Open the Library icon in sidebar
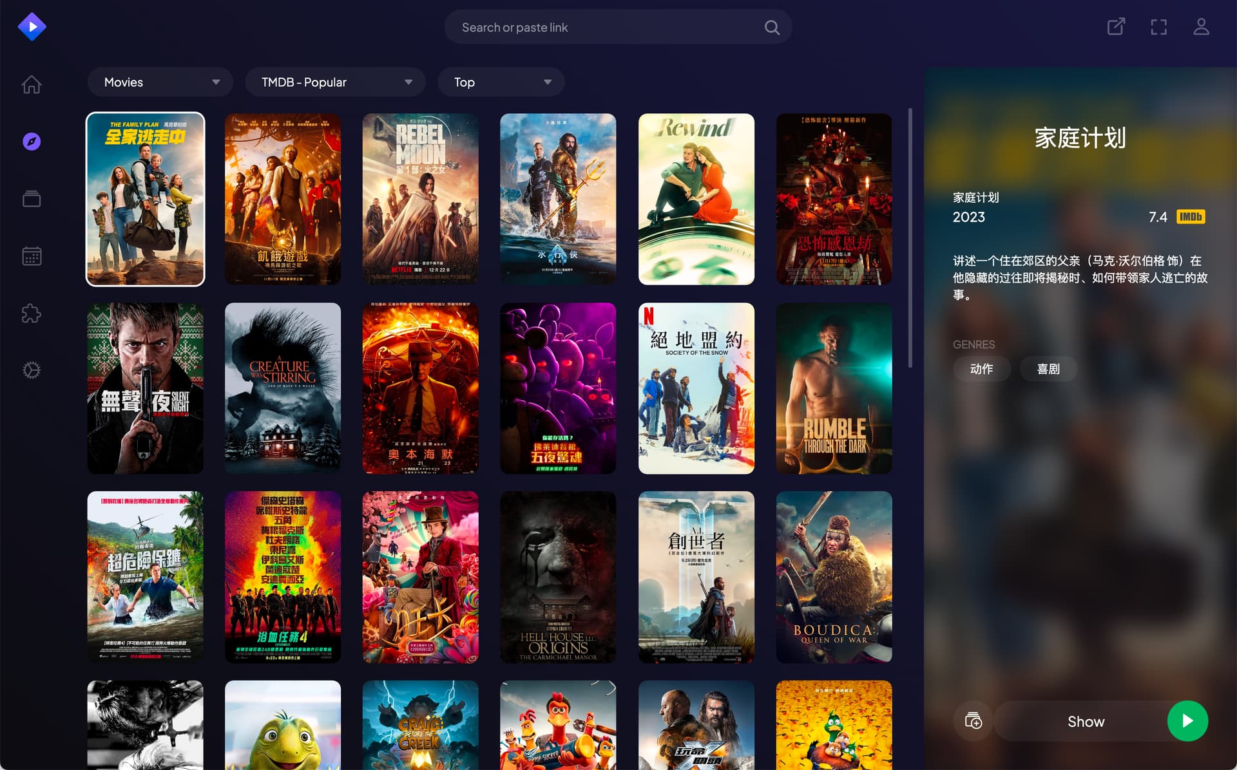Screen dimensions: 1237x770 [x=32, y=199]
